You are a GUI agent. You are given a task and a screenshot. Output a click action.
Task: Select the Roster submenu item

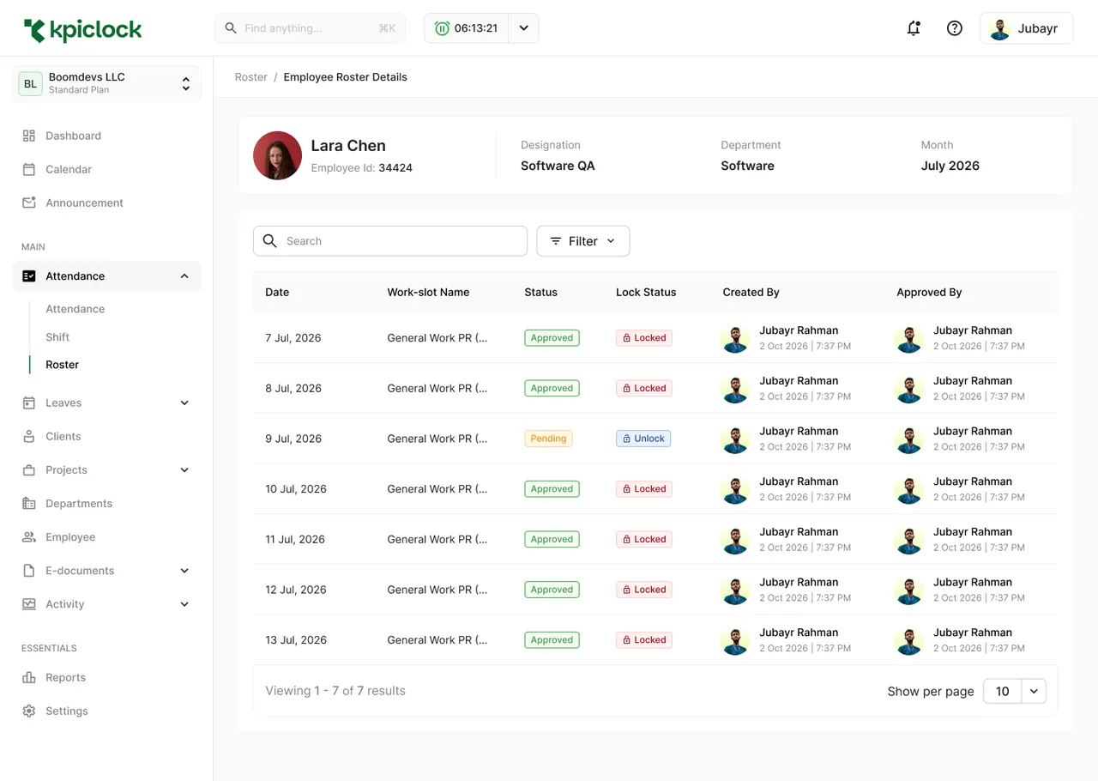[63, 365]
